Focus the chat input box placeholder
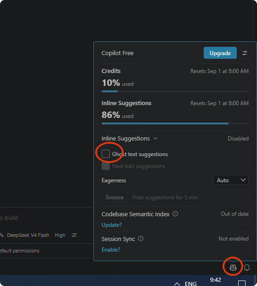 point(9,218)
